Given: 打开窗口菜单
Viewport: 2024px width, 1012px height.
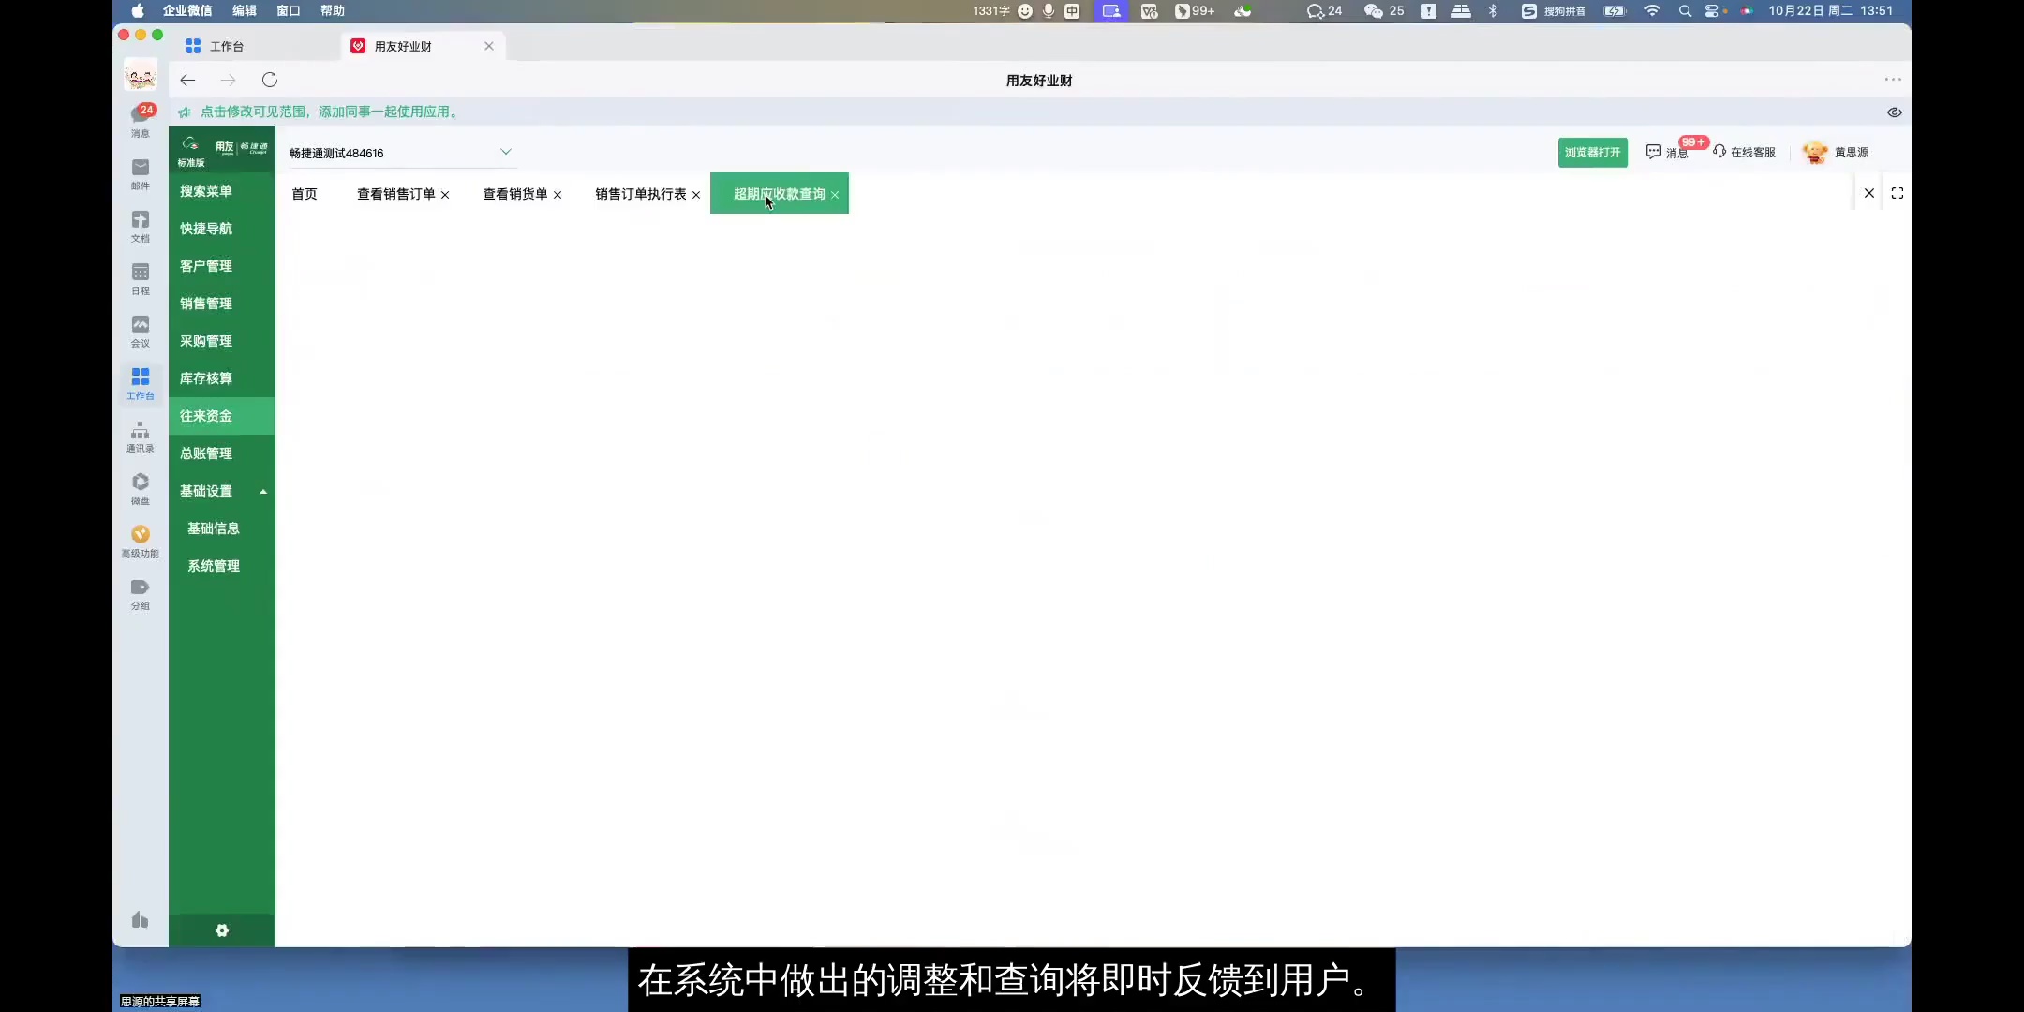Looking at the screenshot, I should click(289, 11).
